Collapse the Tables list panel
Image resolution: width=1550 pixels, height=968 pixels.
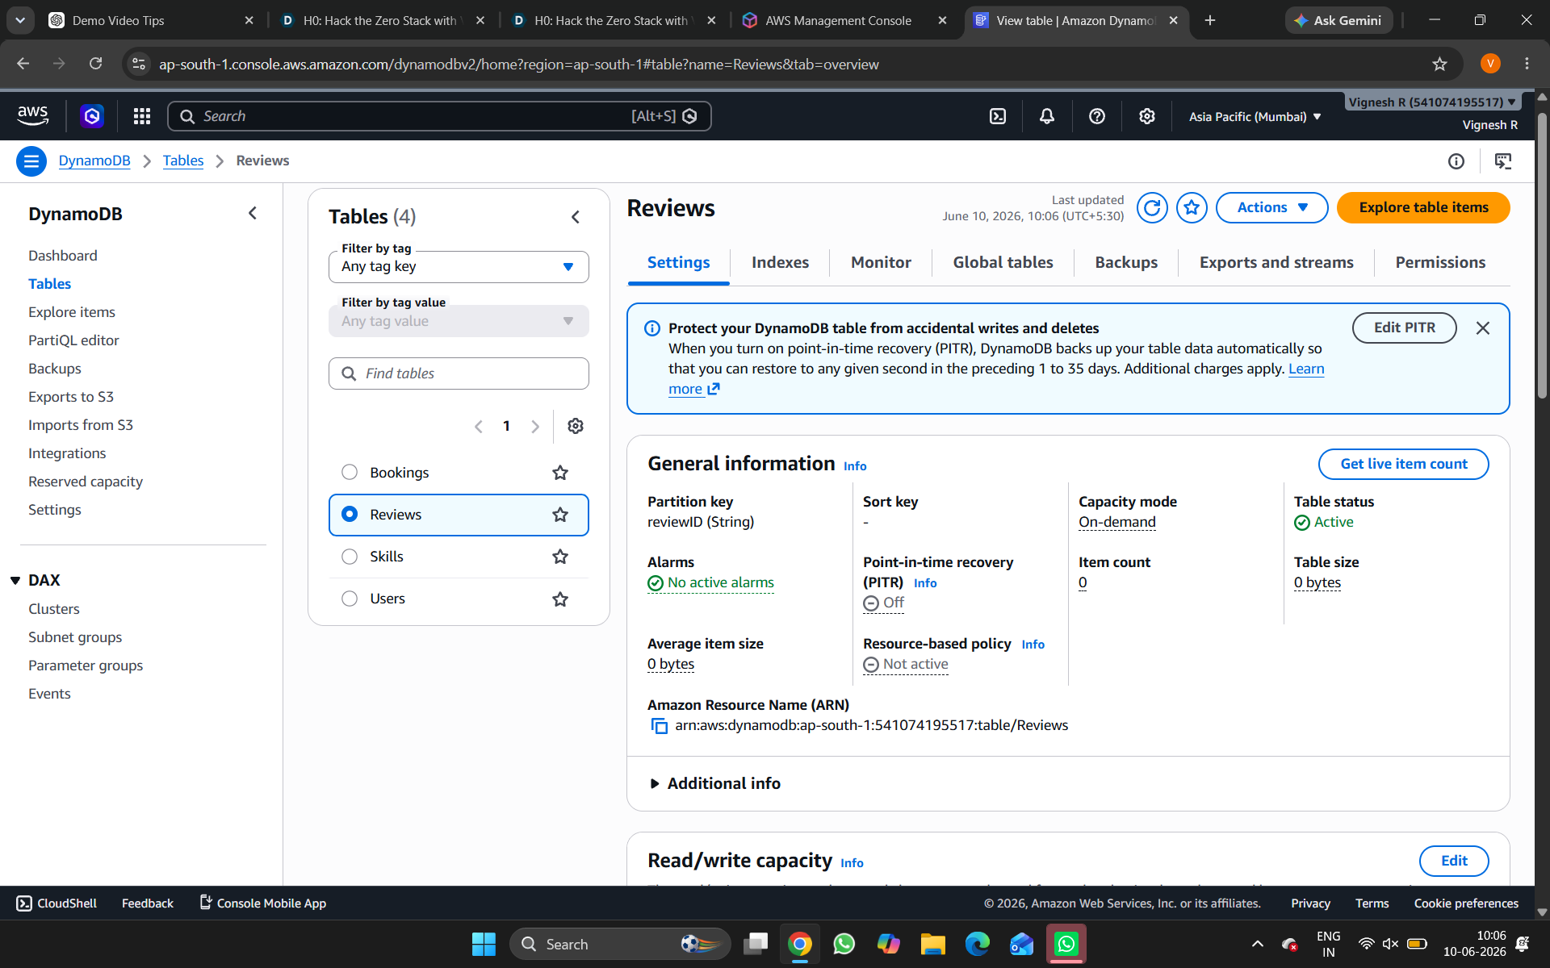point(576,217)
